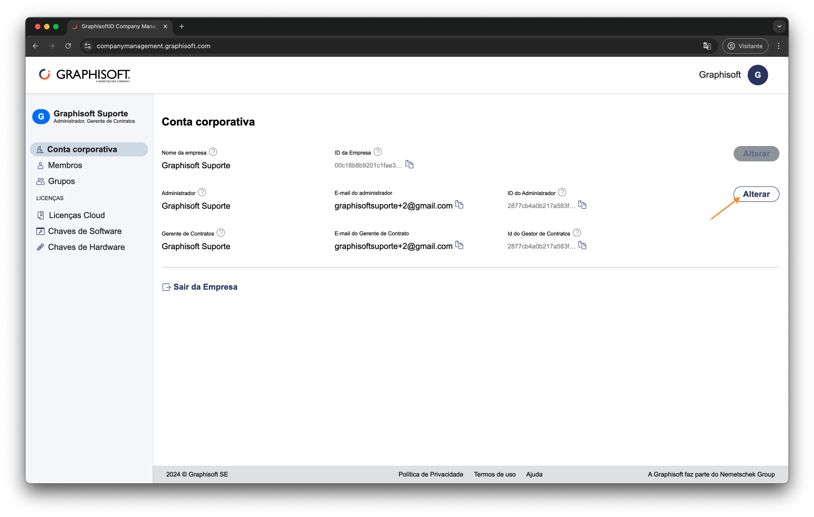View site information icon in address bar
814x517 pixels.
tap(88, 46)
